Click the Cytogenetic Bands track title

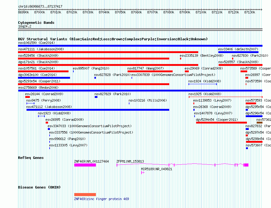click(36, 23)
